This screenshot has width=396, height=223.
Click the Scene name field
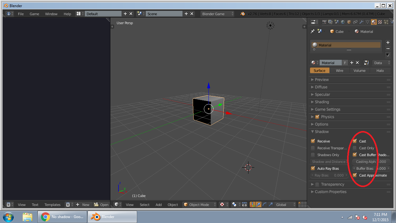tap(164, 14)
